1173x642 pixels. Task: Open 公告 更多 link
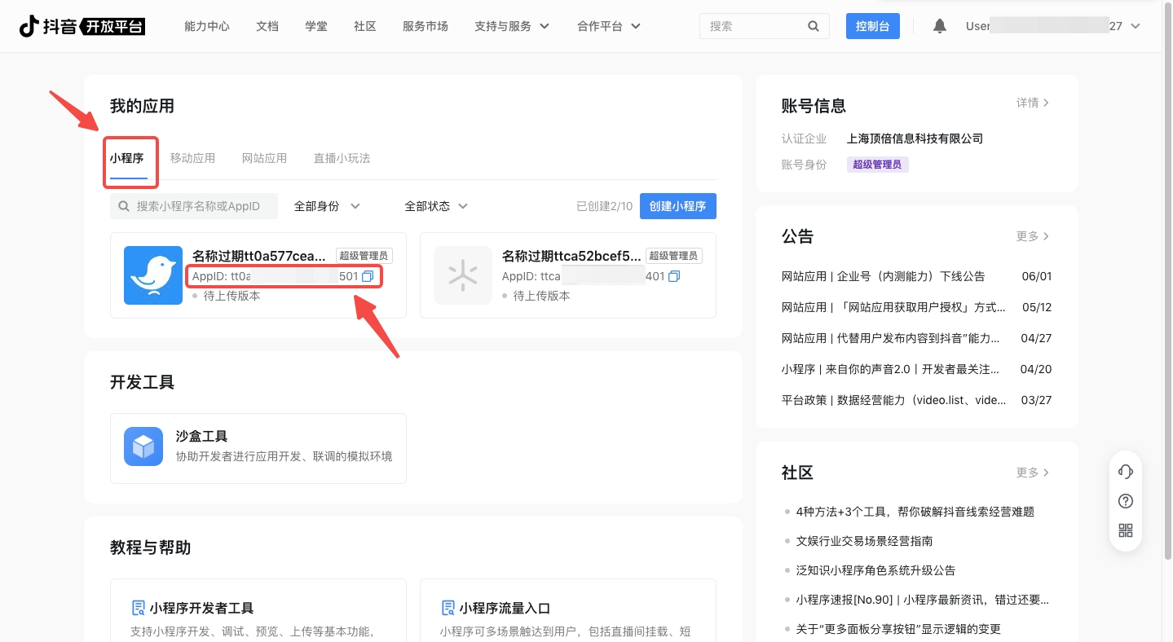(x=1033, y=236)
